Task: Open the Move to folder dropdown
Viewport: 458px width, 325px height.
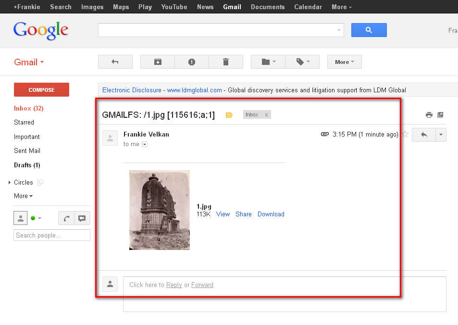Action: click(x=268, y=62)
